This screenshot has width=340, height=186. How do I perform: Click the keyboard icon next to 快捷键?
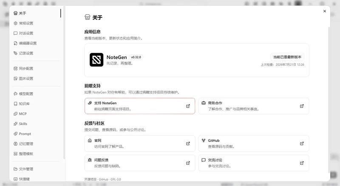click(x=15, y=179)
